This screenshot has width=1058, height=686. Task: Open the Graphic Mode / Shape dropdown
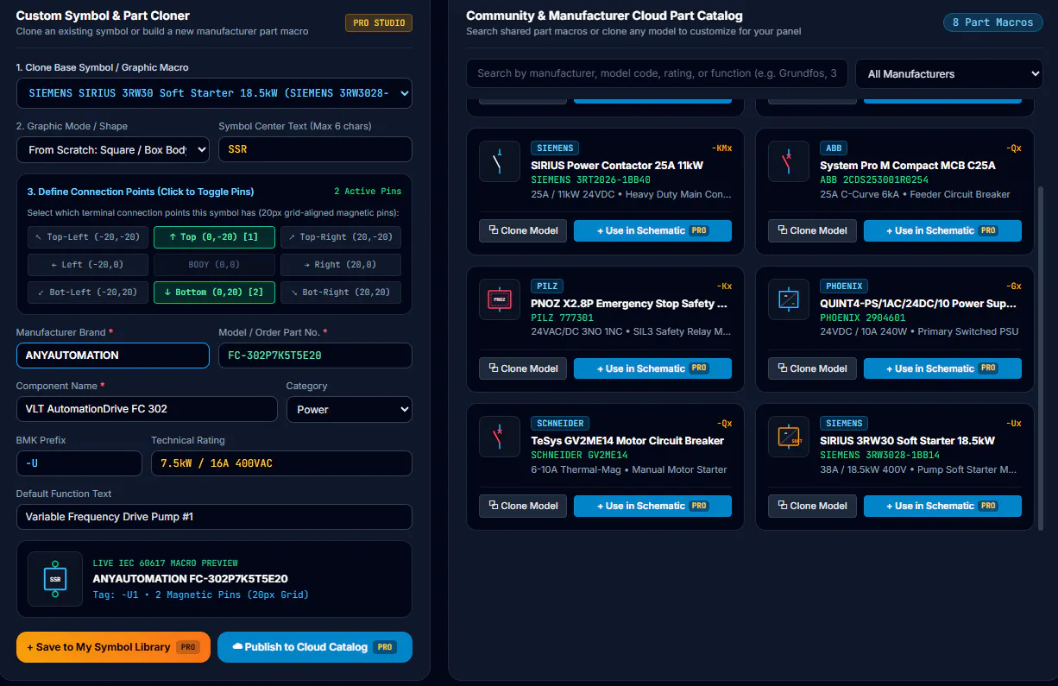click(x=113, y=149)
